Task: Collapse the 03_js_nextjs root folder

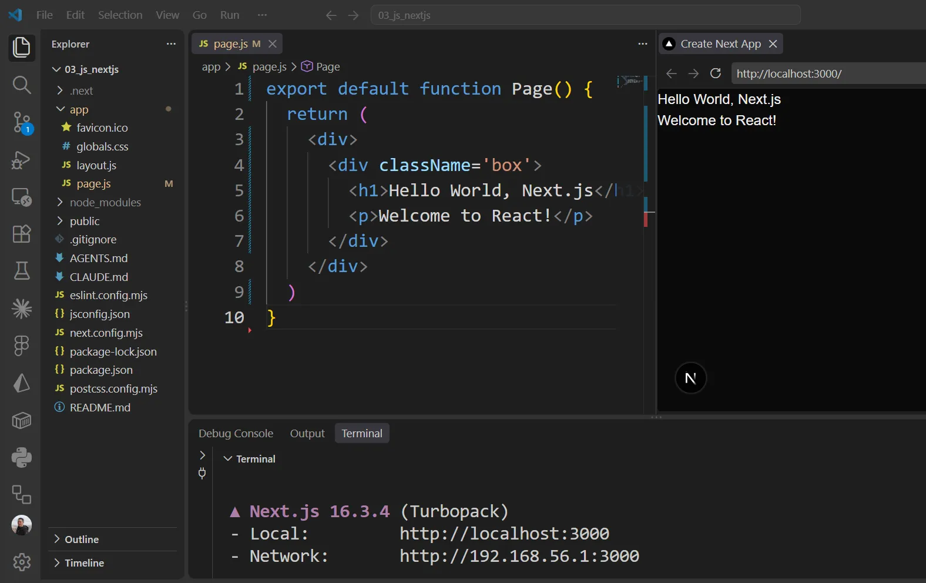Action: tap(56, 69)
